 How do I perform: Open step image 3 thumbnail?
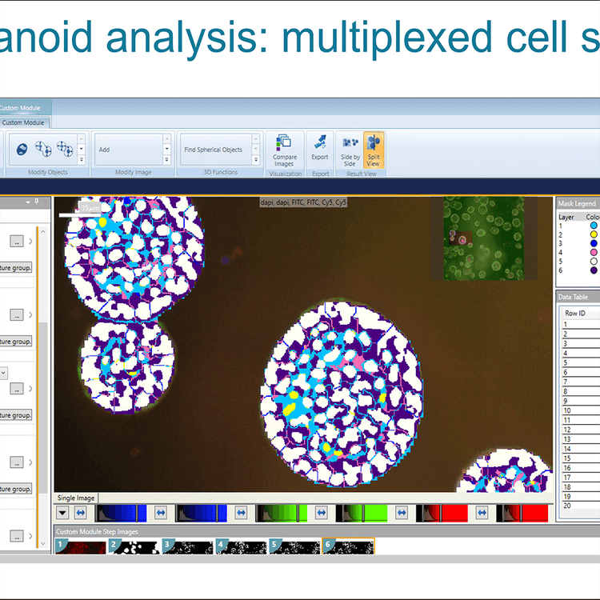(x=187, y=546)
